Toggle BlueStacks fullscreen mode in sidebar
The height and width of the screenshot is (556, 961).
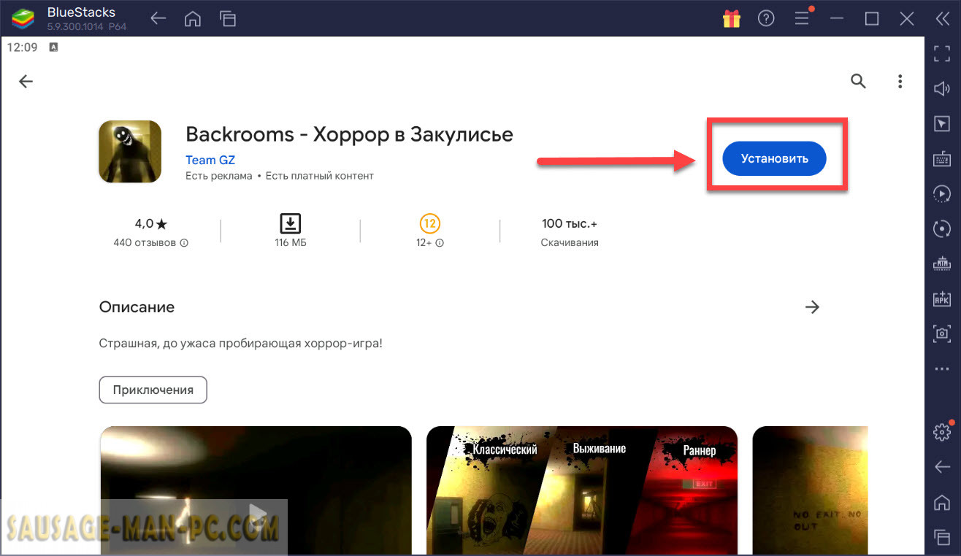click(x=942, y=53)
